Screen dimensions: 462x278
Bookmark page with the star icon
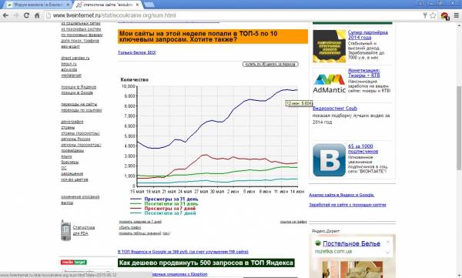(x=433, y=15)
